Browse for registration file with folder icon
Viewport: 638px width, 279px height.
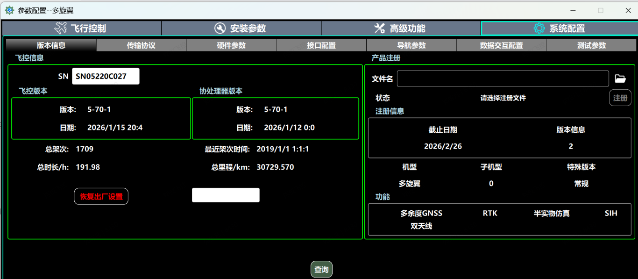(x=620, y=79)
